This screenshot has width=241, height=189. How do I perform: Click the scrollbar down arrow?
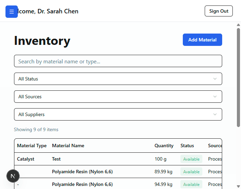tap(238, 186)
